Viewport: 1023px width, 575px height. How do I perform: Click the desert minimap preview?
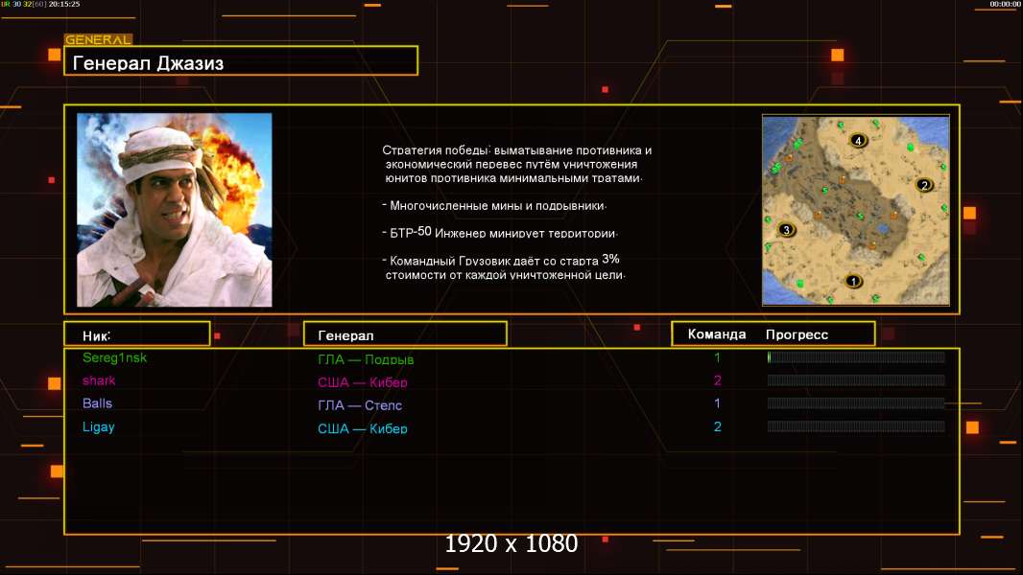856,210
